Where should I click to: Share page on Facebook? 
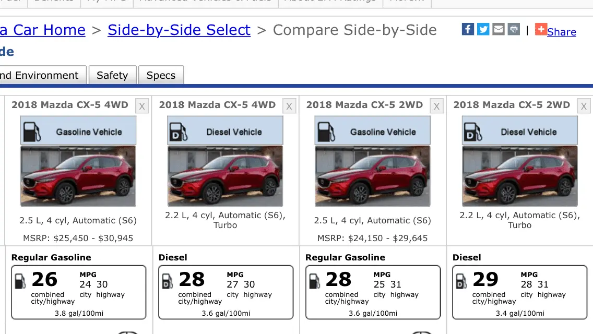coord(468,29)
